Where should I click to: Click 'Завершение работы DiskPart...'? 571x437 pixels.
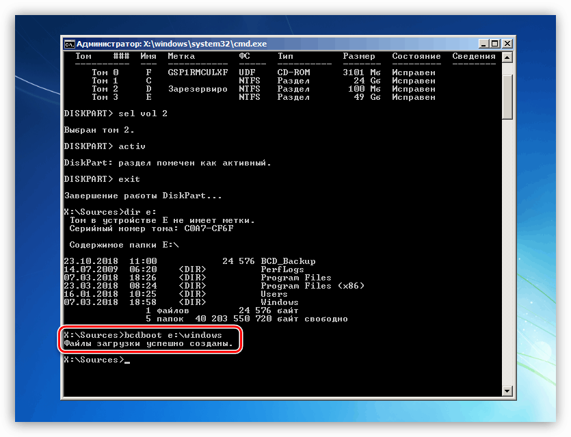click(143, 196)
